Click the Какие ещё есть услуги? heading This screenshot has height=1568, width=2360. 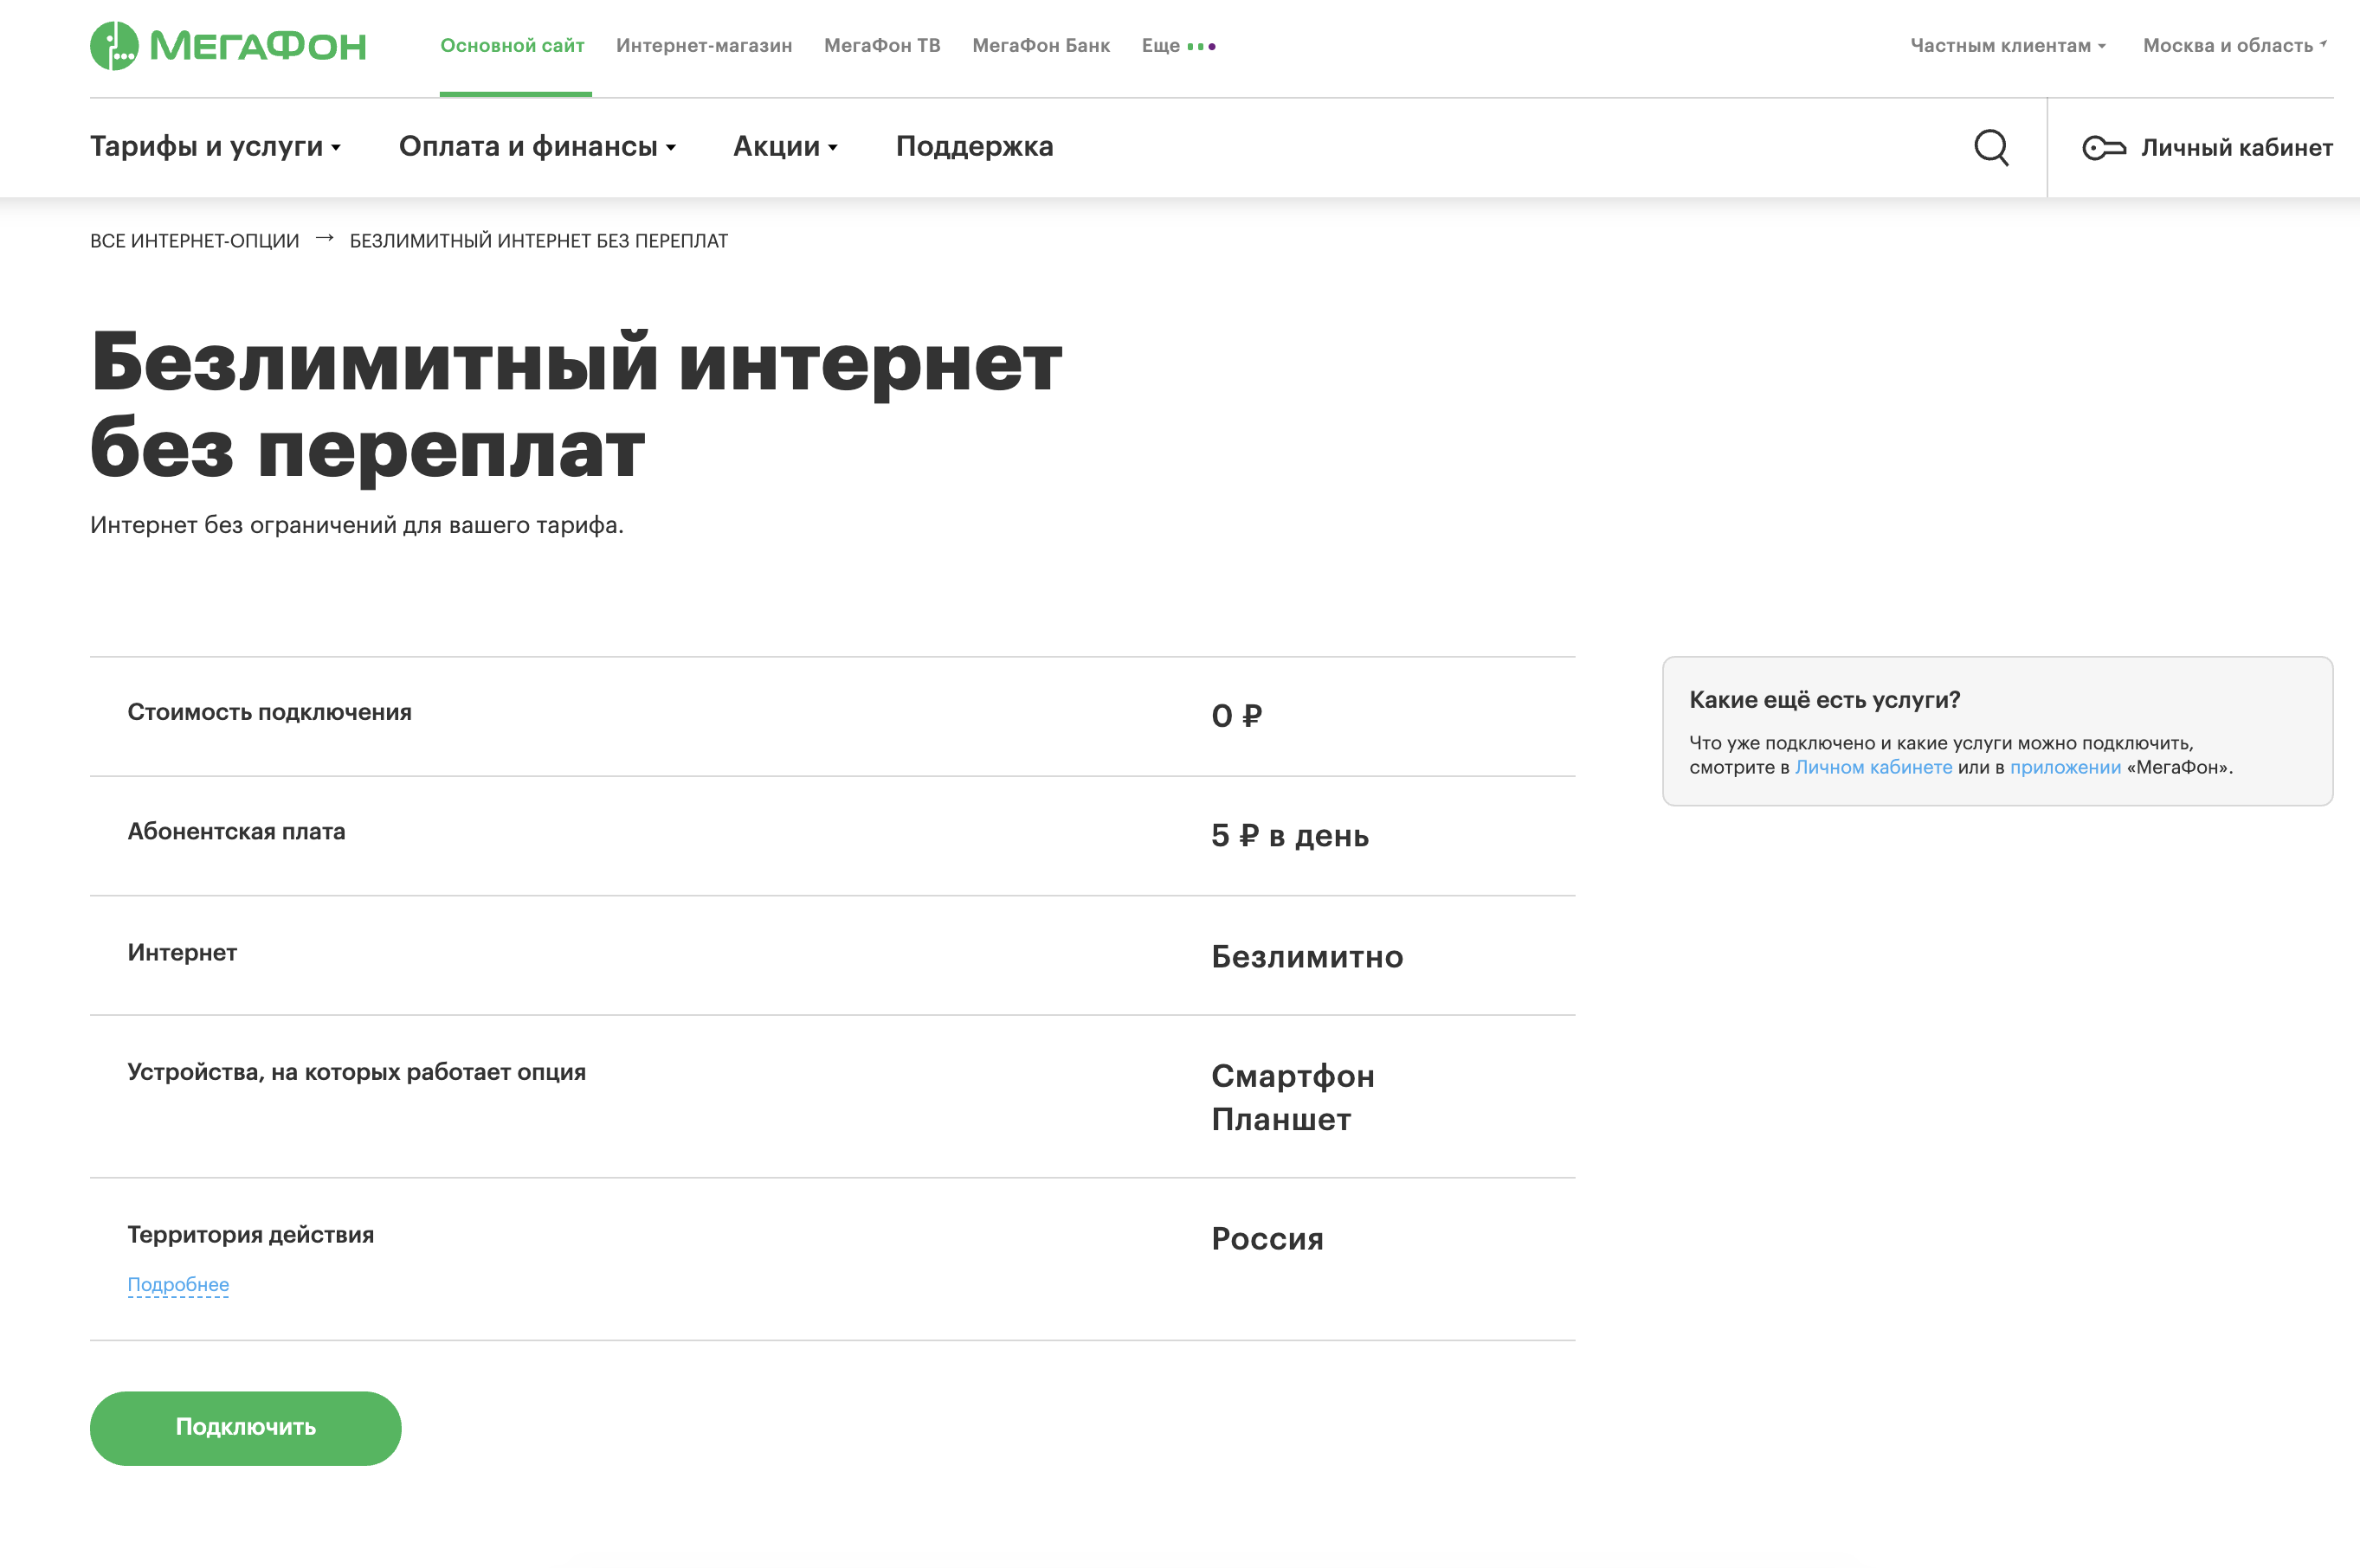pyautogui.click(x=1825, y=700)
